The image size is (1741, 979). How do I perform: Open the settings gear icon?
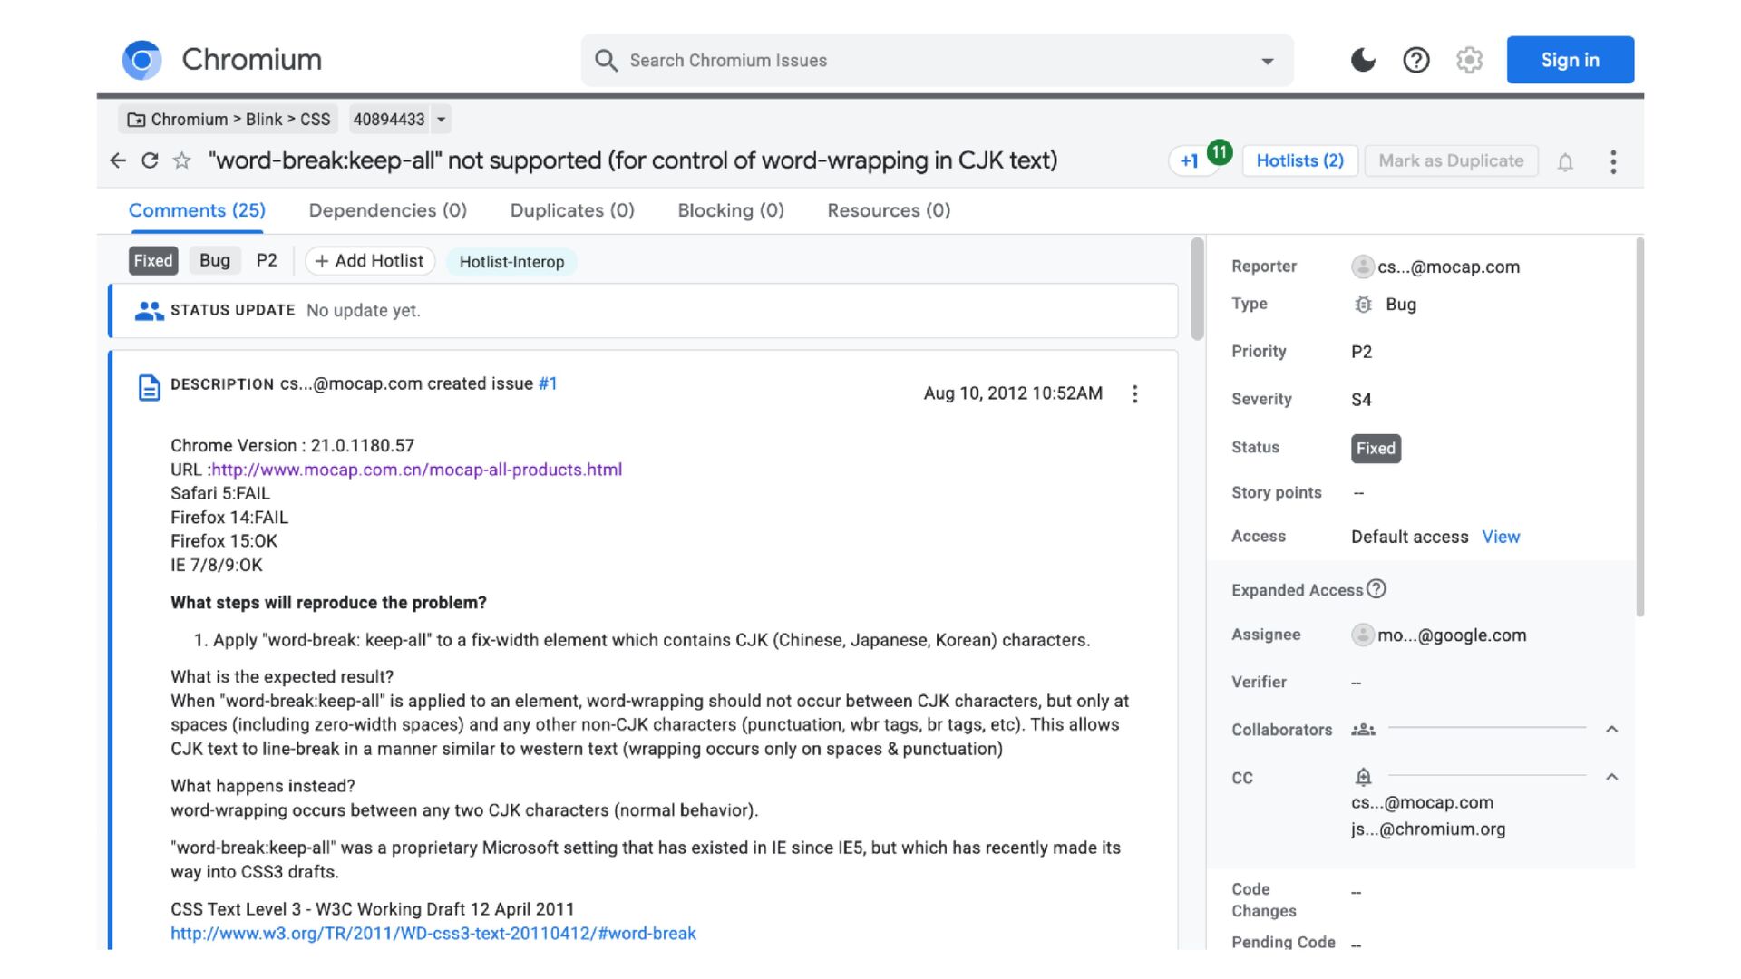(x=1469, y=60)
